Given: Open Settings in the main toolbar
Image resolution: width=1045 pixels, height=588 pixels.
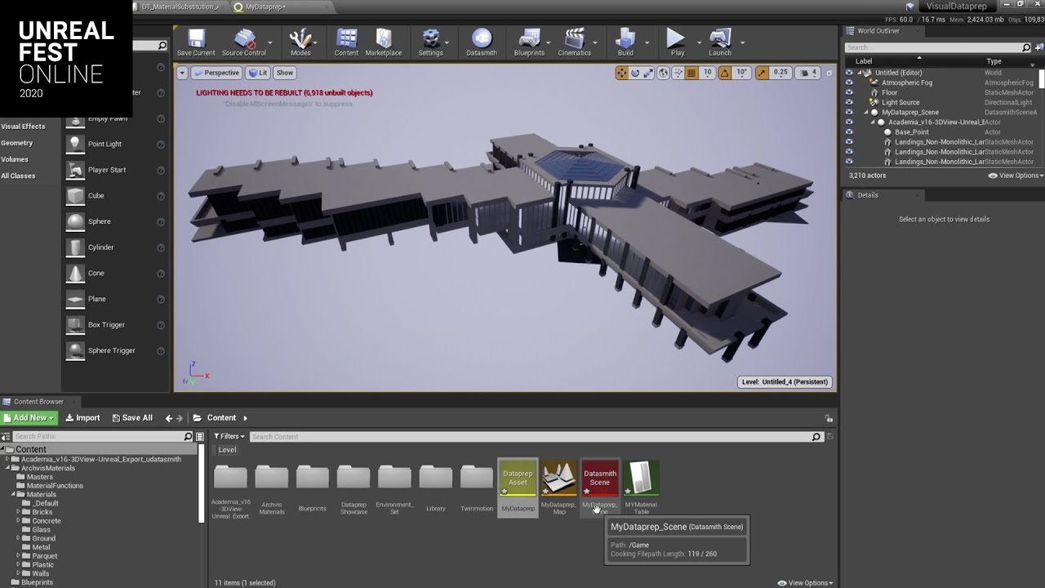Looking at the screenshot, I should coord(430,42).
